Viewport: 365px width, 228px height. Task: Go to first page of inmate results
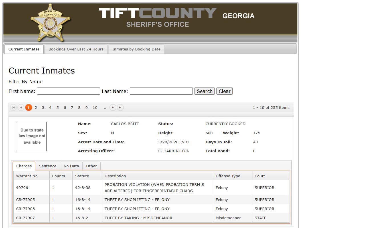[x=13, y=107]
